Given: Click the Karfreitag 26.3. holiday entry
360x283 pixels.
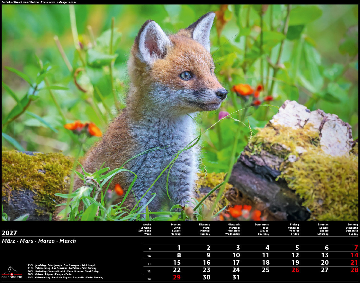Looking at the screenshot, I should pyautogui.click(x=63, y=271).
